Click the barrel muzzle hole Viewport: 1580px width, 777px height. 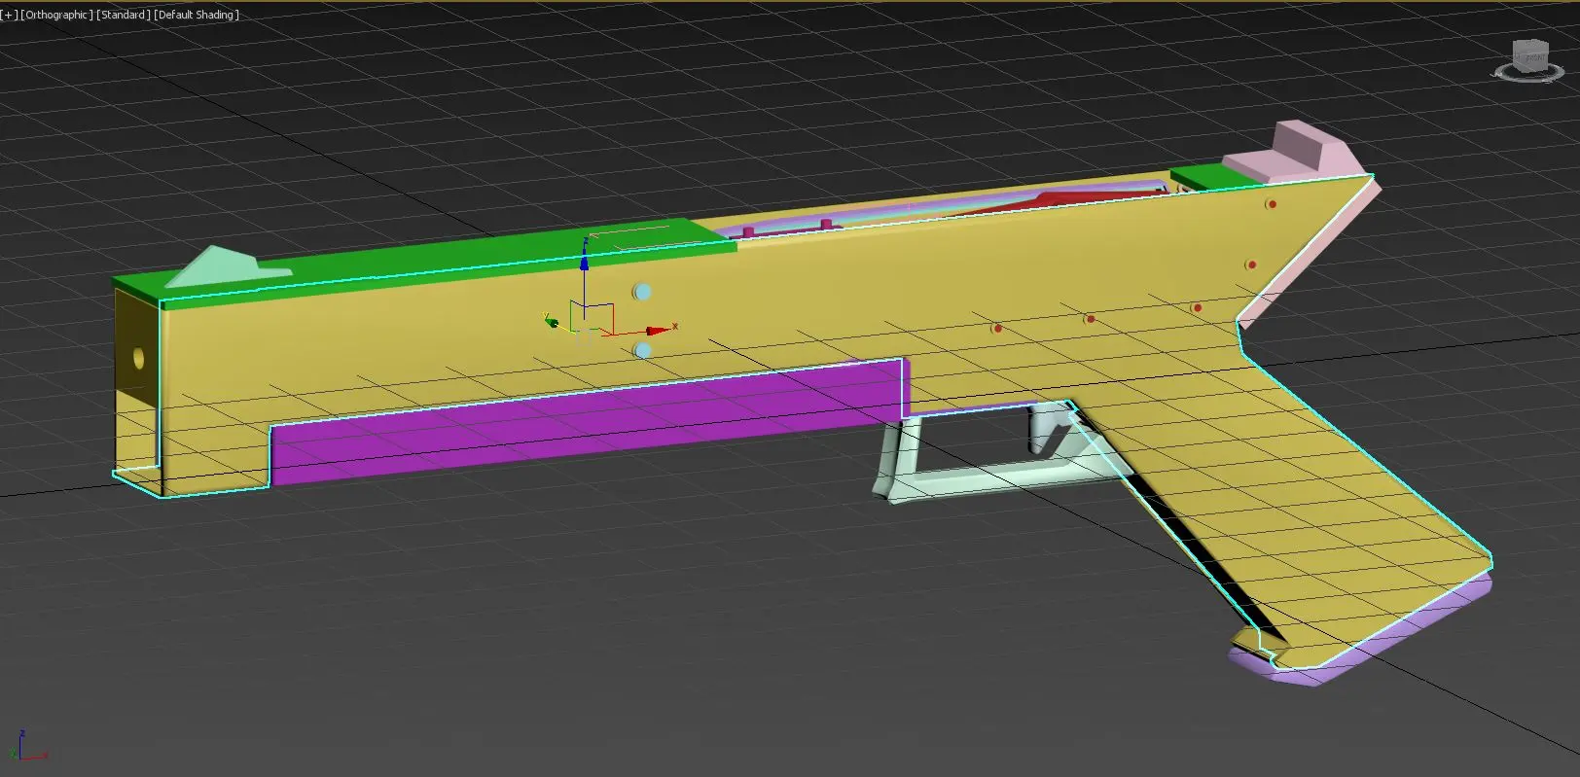[137, 359]
